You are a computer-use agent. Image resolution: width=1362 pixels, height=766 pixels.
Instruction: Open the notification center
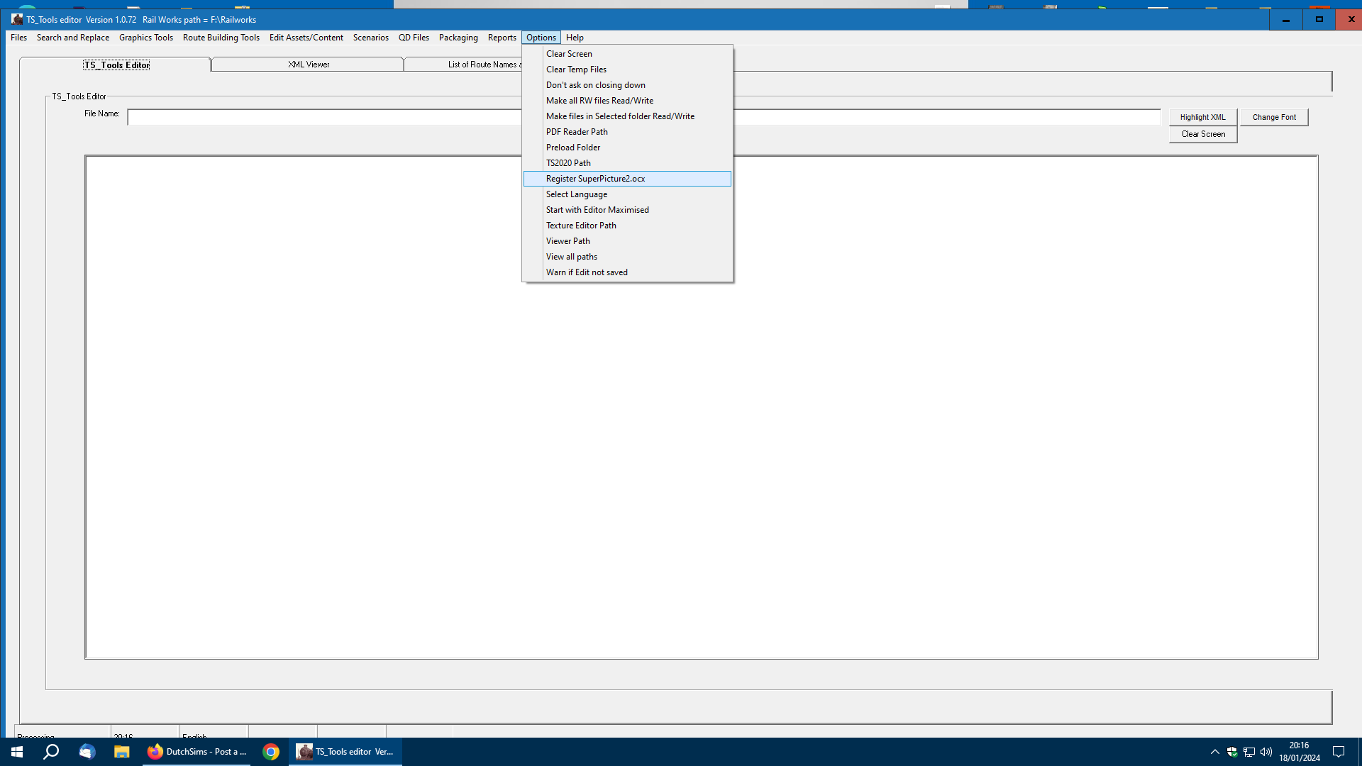click(1339, 752)
